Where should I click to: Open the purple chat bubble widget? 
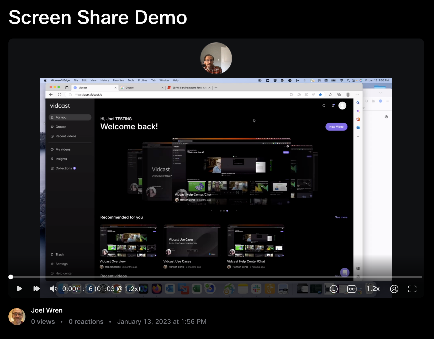(345, 273)
